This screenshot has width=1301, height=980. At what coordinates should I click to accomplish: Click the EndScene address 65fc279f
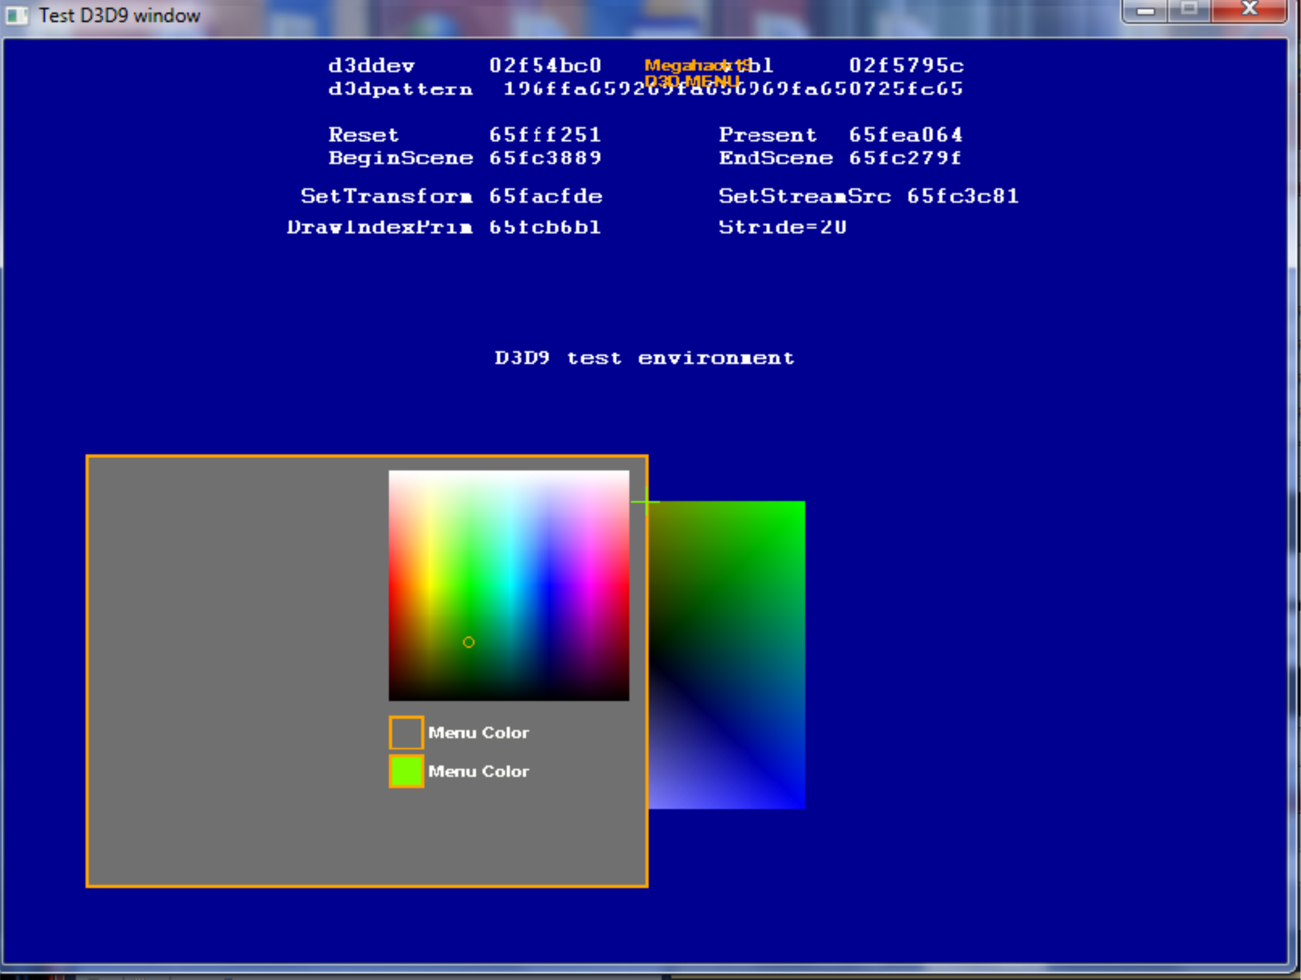[x=905, y=157]
